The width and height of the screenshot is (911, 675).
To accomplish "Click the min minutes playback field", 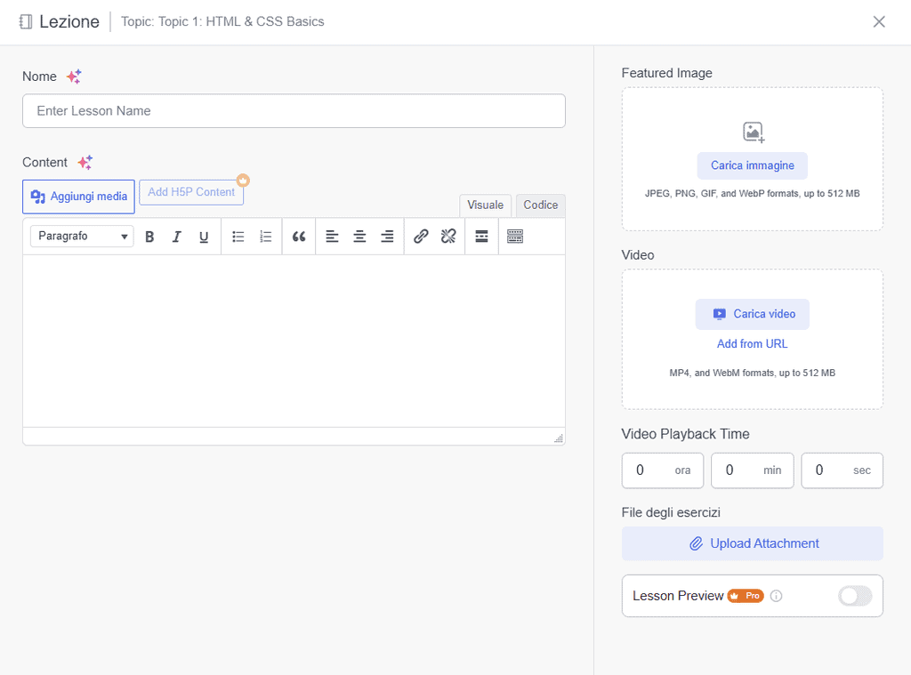I will tap(753, 470).
